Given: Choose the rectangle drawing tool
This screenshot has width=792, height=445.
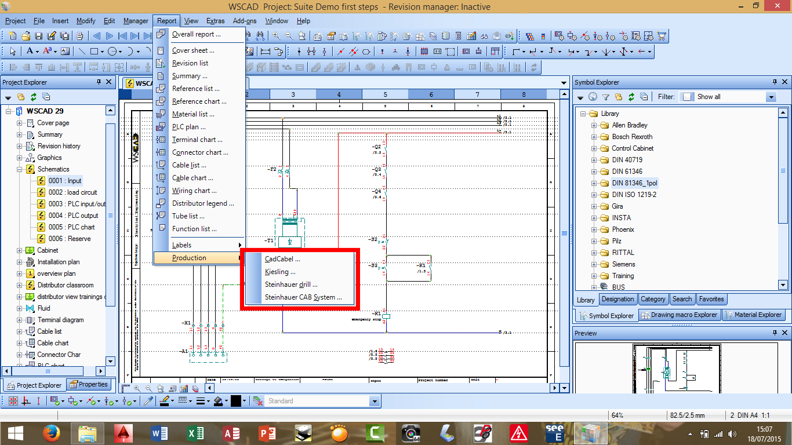Looking at the screenshot, I should click(94, 52).
